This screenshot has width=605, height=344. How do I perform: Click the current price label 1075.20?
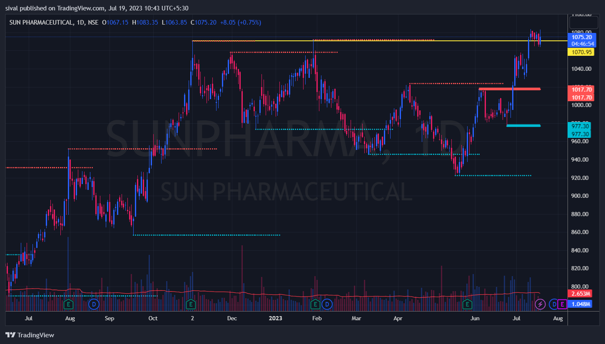[x=582, y=37]
